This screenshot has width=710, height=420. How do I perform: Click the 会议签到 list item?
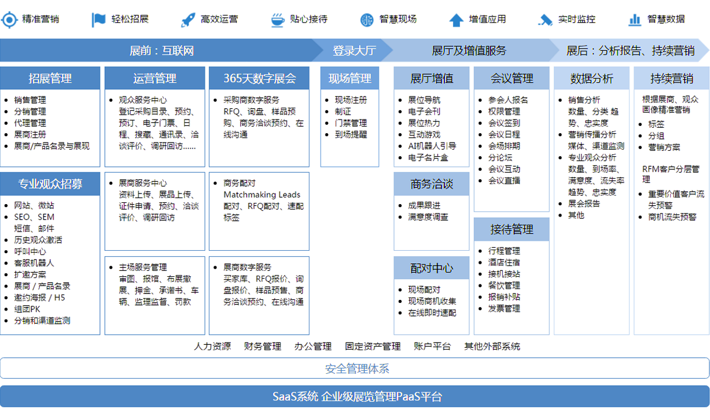click(x=504, y=123)
